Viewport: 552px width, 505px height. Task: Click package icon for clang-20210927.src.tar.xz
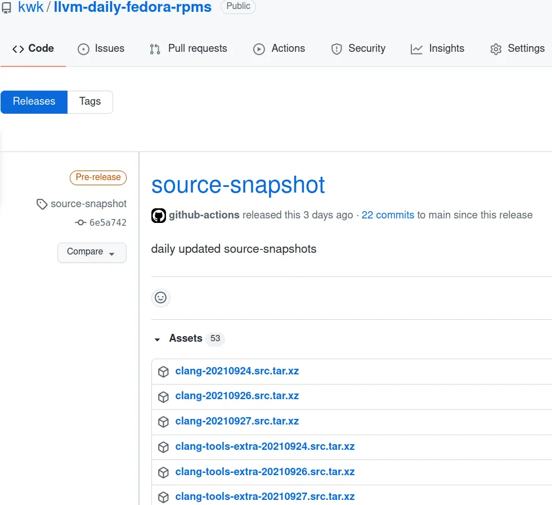(163, 422)
